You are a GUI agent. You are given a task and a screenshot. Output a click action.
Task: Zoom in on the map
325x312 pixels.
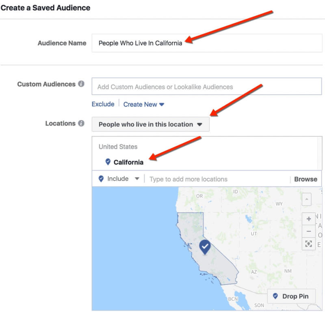[309, 219]
